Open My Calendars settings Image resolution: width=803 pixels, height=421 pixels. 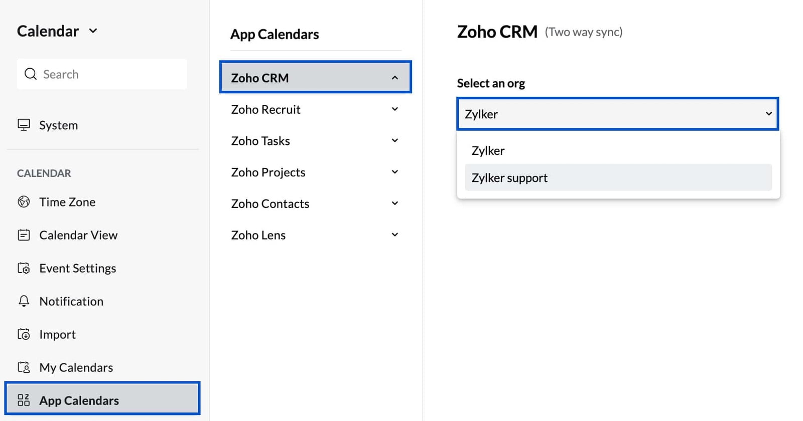click(x=76, y=367)
